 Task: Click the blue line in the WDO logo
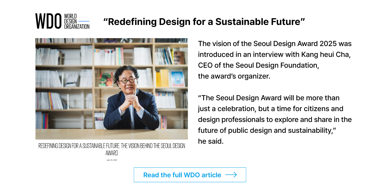point(84,21)
